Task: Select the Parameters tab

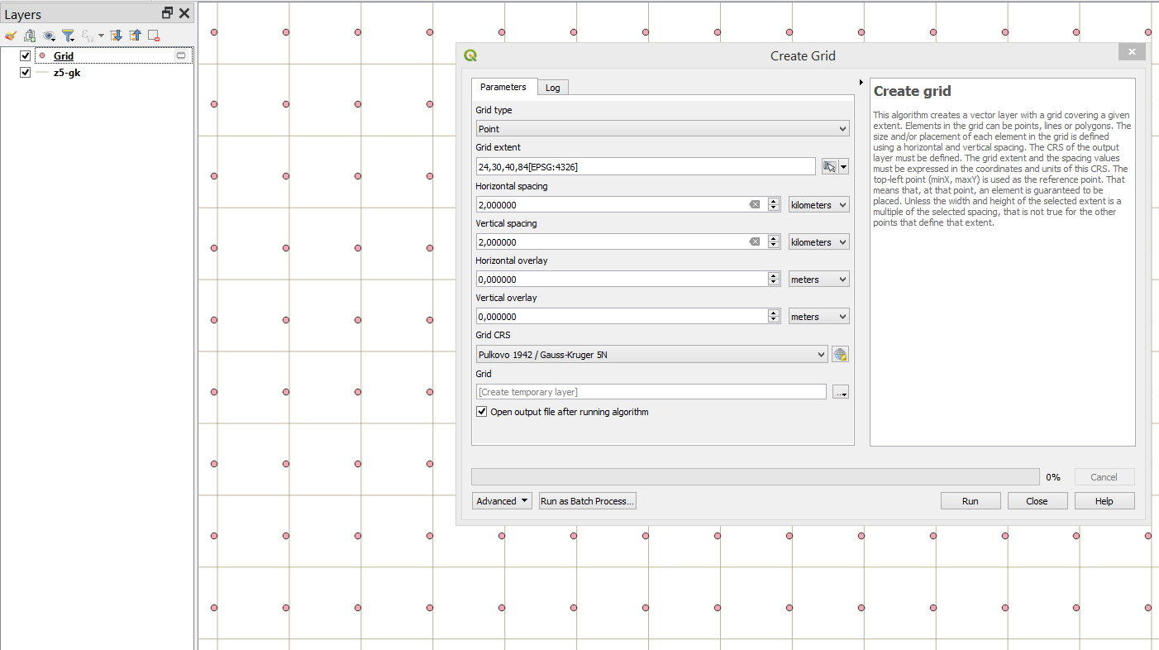Action: (x=503, y=87)
